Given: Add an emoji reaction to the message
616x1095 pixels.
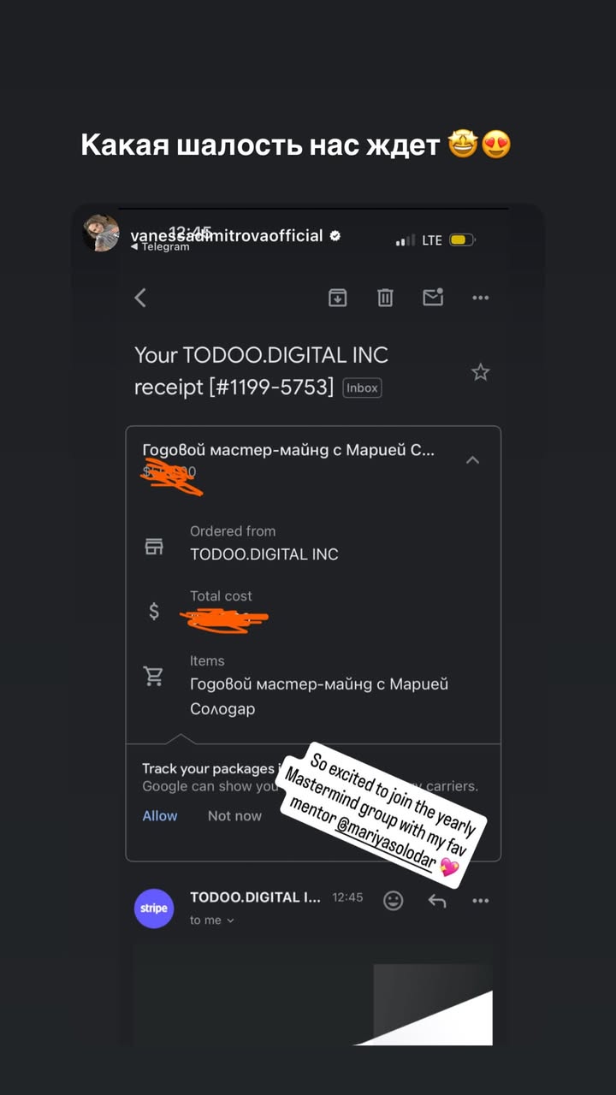Looking at the screenshot, I should [x=394, y=900].
